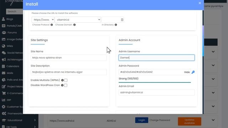Expand the Educational sidebar category

(35, 120)
